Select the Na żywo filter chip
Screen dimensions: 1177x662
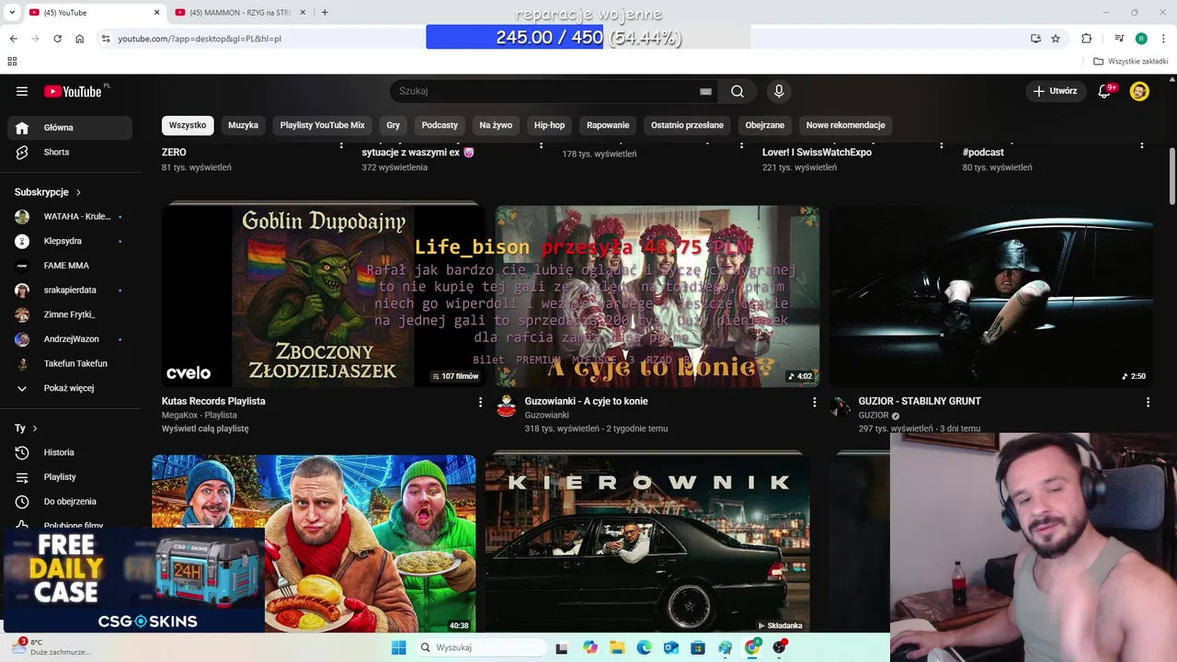pyautogui.click(x=496, y=125)
